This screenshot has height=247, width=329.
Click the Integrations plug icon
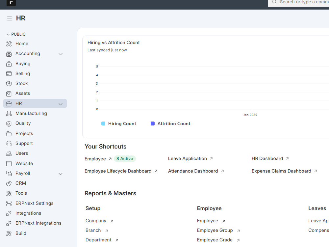point(9,213)
